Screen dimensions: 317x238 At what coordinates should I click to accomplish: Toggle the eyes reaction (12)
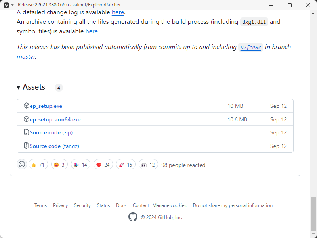point(148,165)
